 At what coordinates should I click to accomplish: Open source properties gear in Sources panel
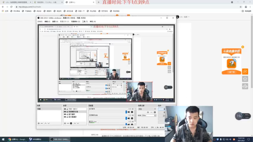pos(71,123)
